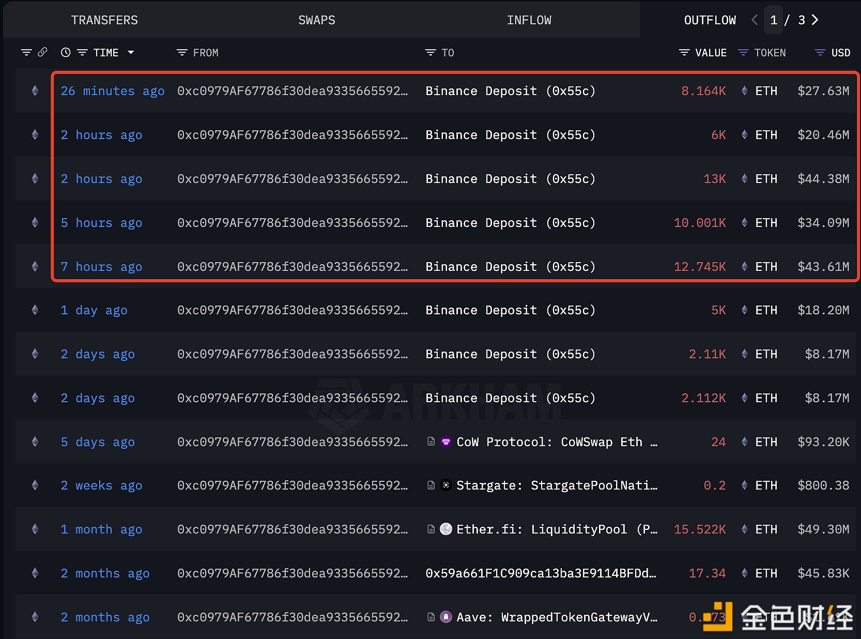Open the 1 month ago transaction link
861x639 pixels.
click(x=101, y=529)
